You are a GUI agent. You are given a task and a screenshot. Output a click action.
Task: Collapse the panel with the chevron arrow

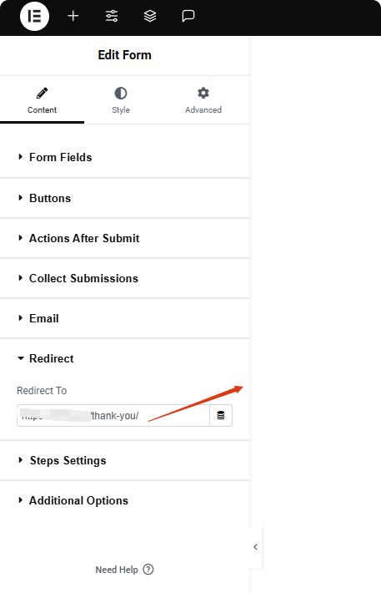[x=256, y=547]
